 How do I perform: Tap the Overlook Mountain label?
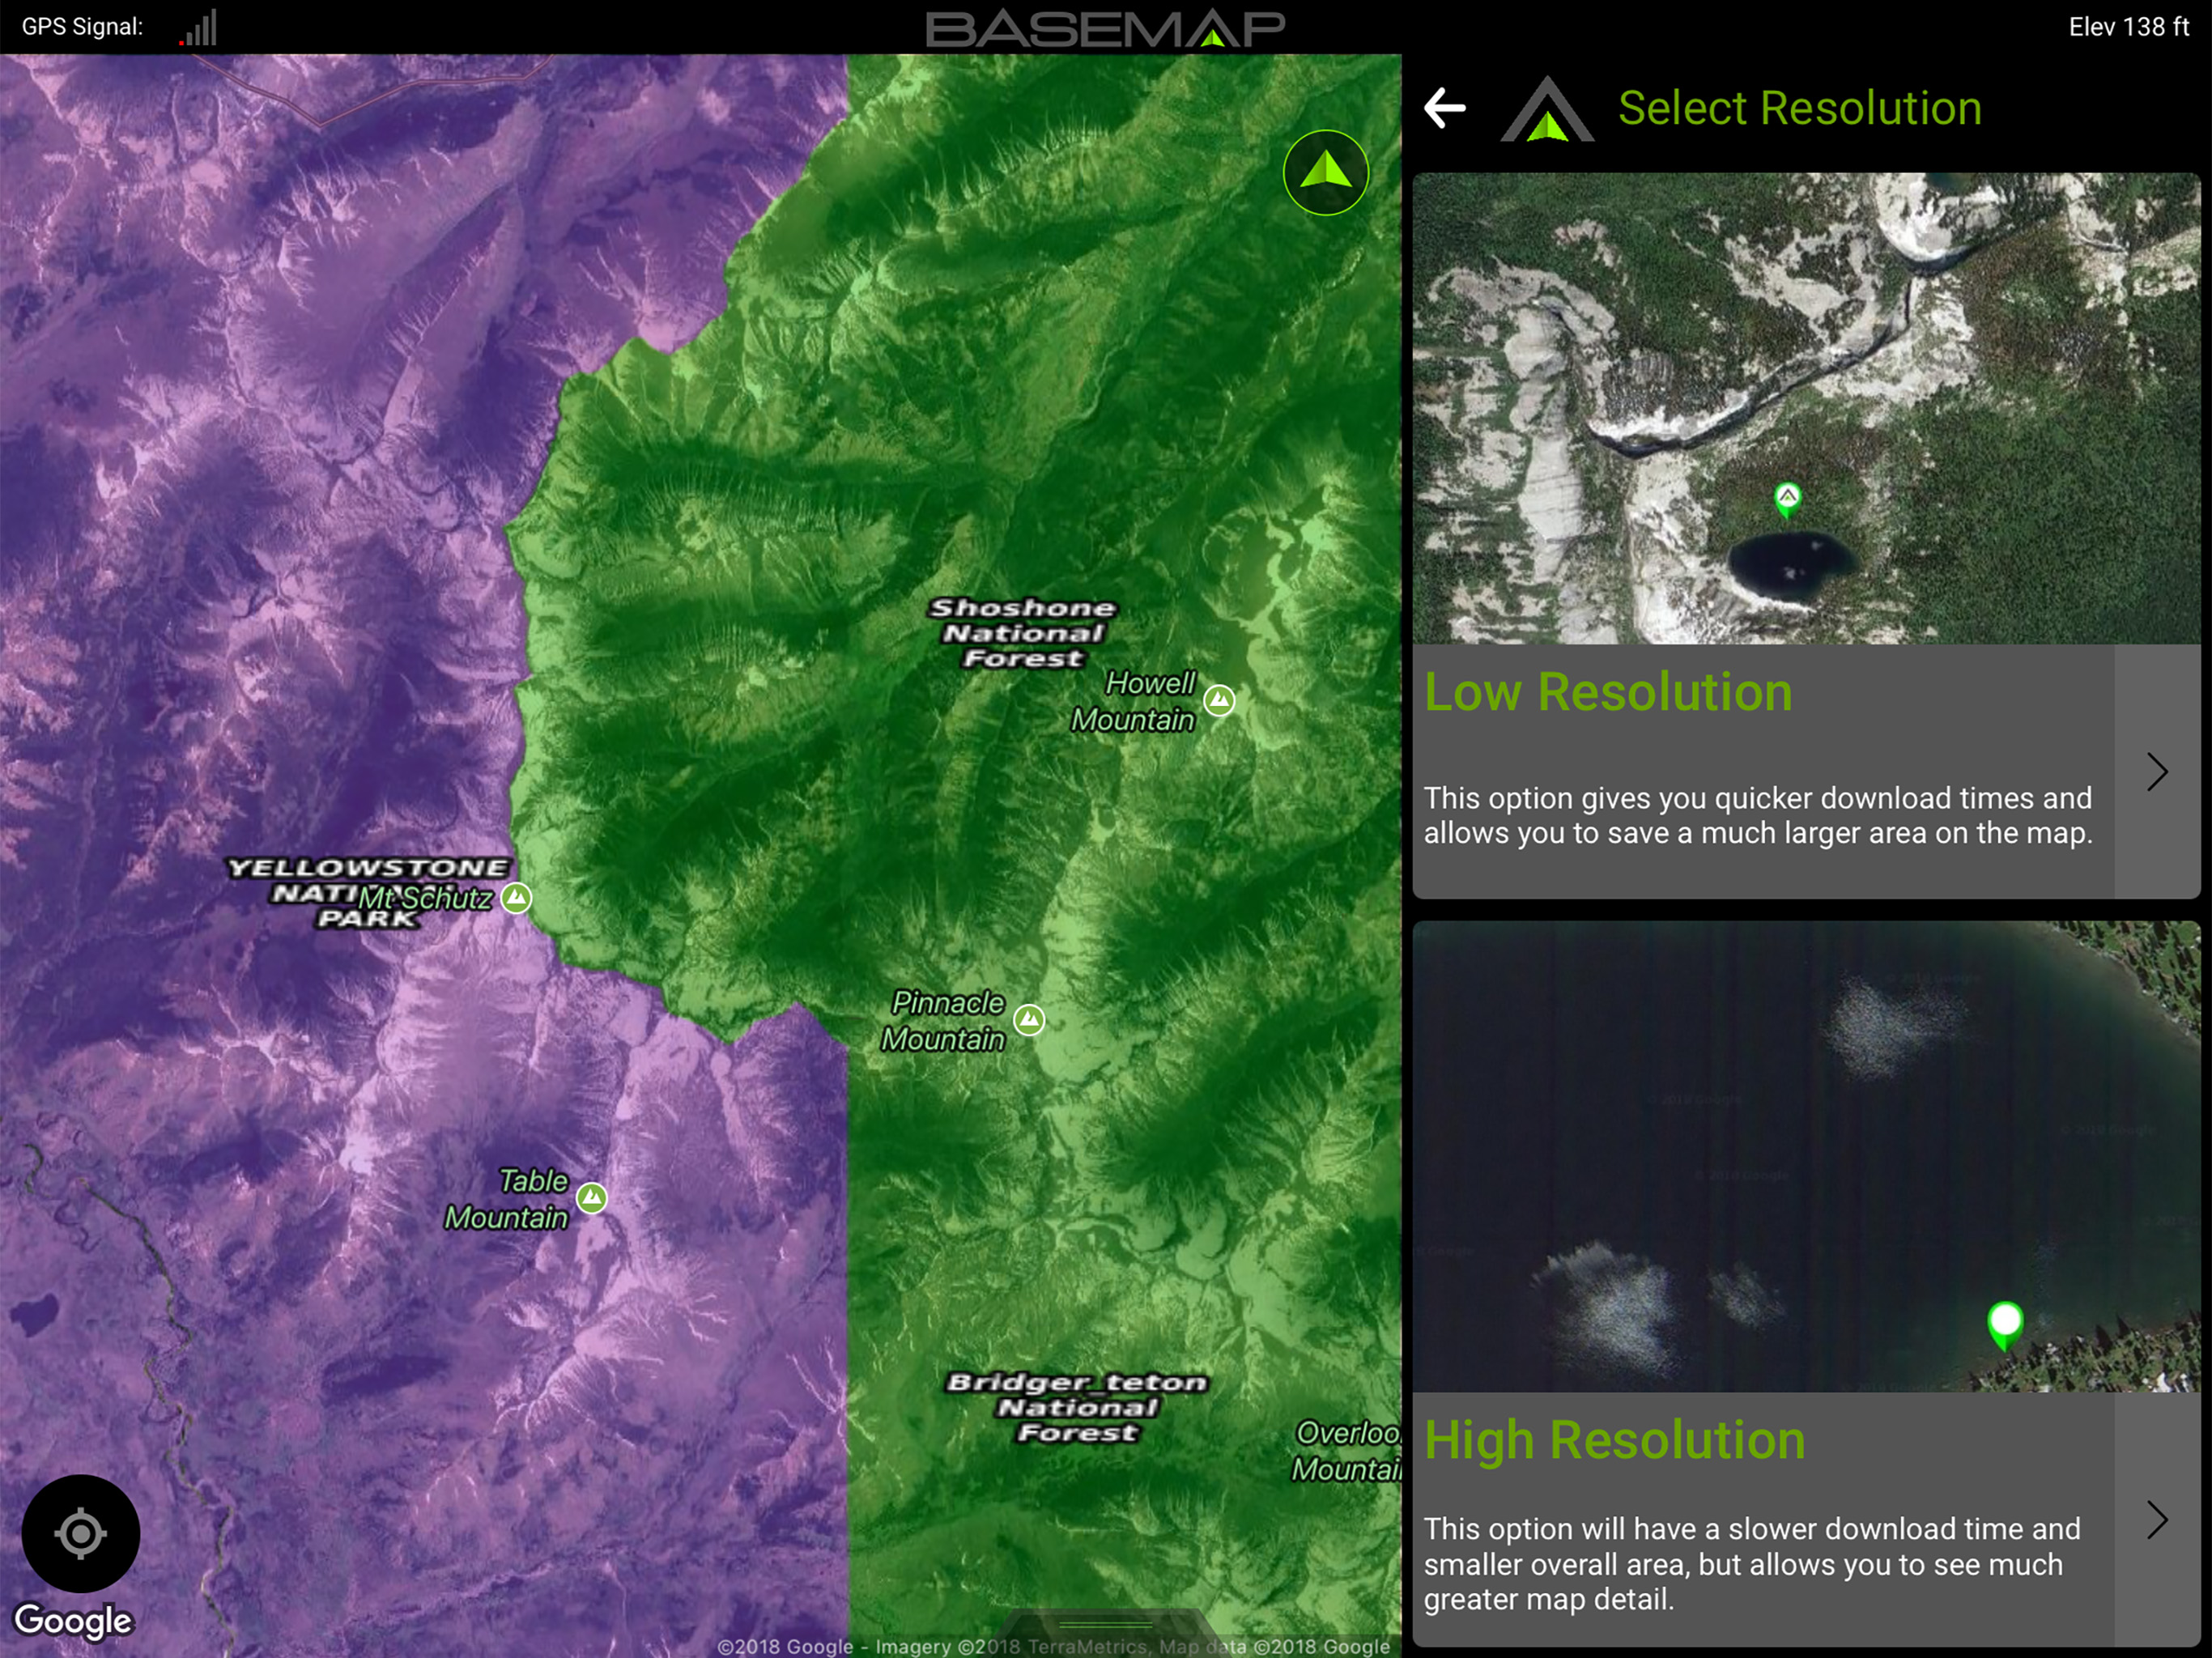(x=1346, y=1451)
